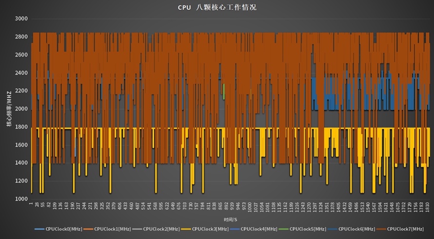Select the CPUClock1[MHz] legend label
This screenshot has width=434, height=239.
pos(112,229)
